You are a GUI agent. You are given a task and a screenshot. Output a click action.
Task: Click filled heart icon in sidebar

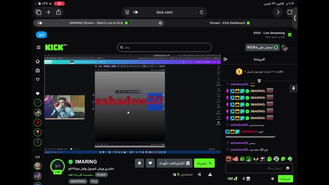point(38,94)
